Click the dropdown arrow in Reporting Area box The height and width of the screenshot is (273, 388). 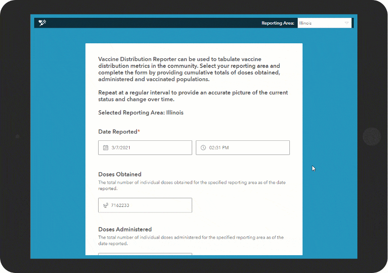click(x=346, y=23)
